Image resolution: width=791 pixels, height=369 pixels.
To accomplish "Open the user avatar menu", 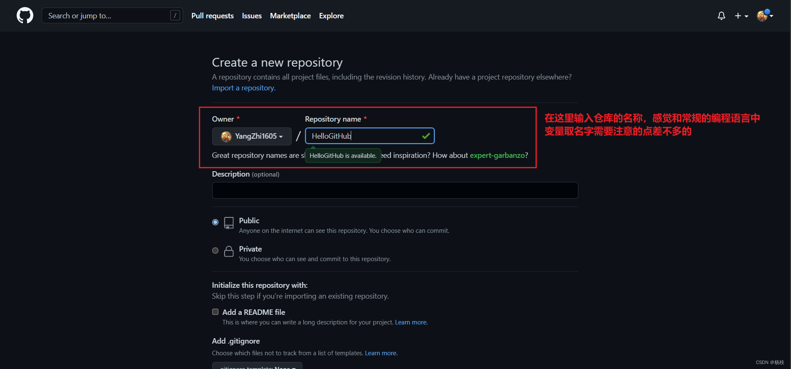I will point(765,16).
